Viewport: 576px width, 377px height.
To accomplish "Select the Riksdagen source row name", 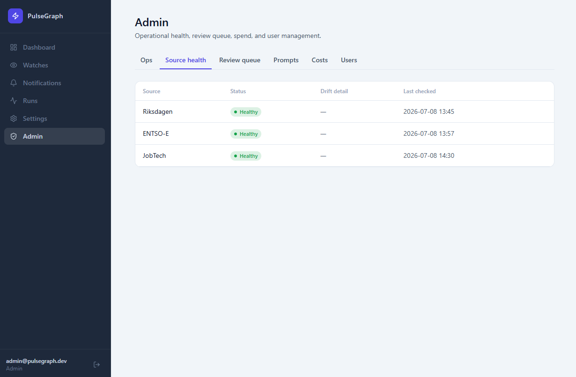I will [x=158, y=111].
